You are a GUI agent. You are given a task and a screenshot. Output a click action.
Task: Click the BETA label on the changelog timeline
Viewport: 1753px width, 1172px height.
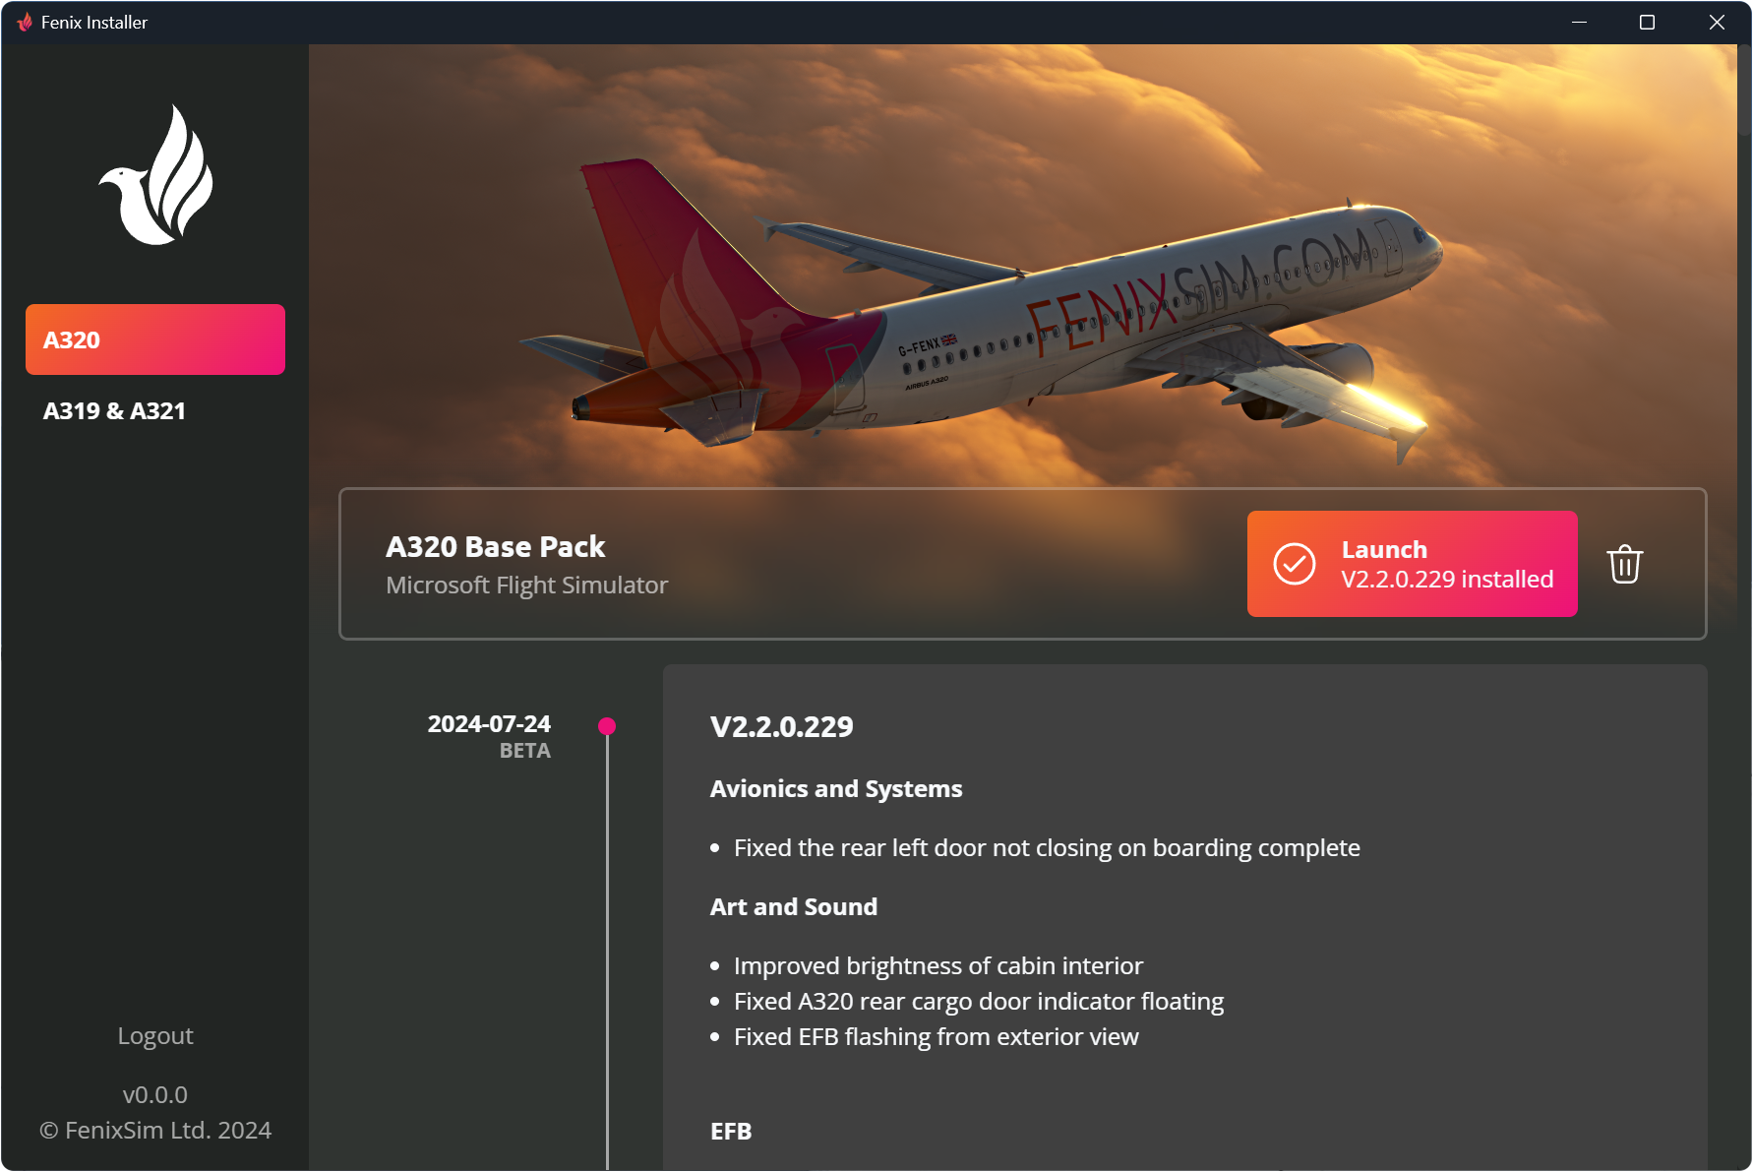point(524,749)
